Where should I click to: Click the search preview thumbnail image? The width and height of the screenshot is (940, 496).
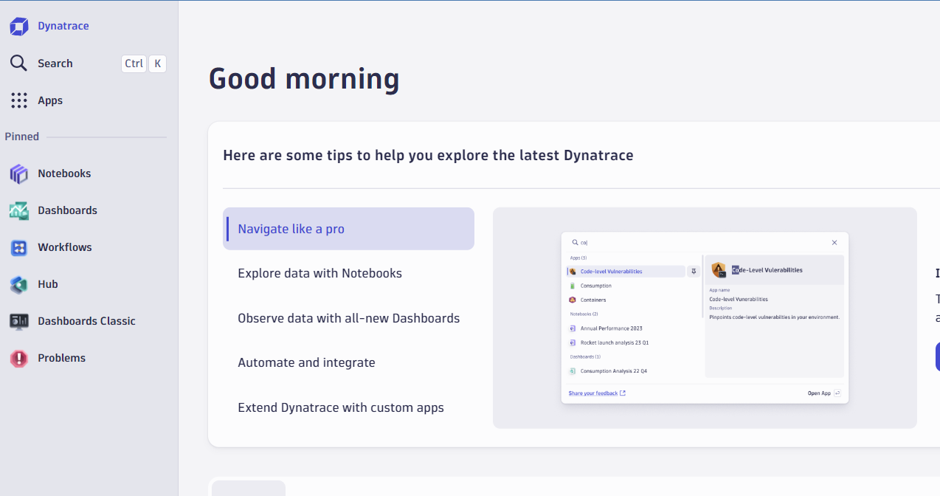point(705,317)
